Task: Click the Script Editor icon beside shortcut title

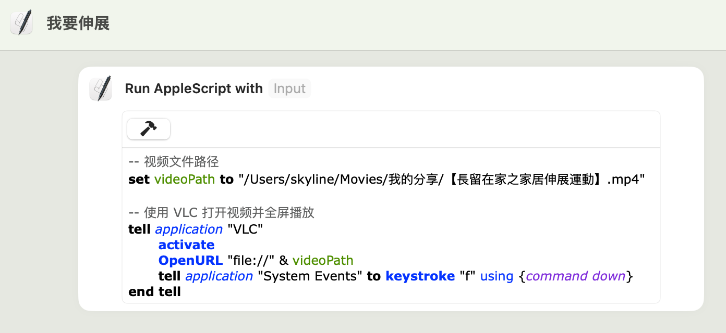Action: pyautogui.click(x=21, y=24)
